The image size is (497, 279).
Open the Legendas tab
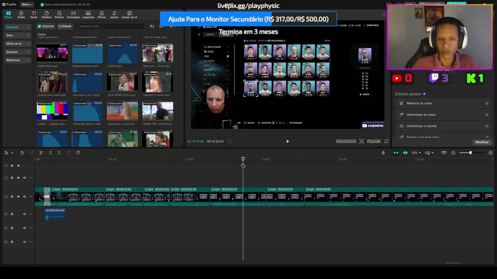pos(88,15)
